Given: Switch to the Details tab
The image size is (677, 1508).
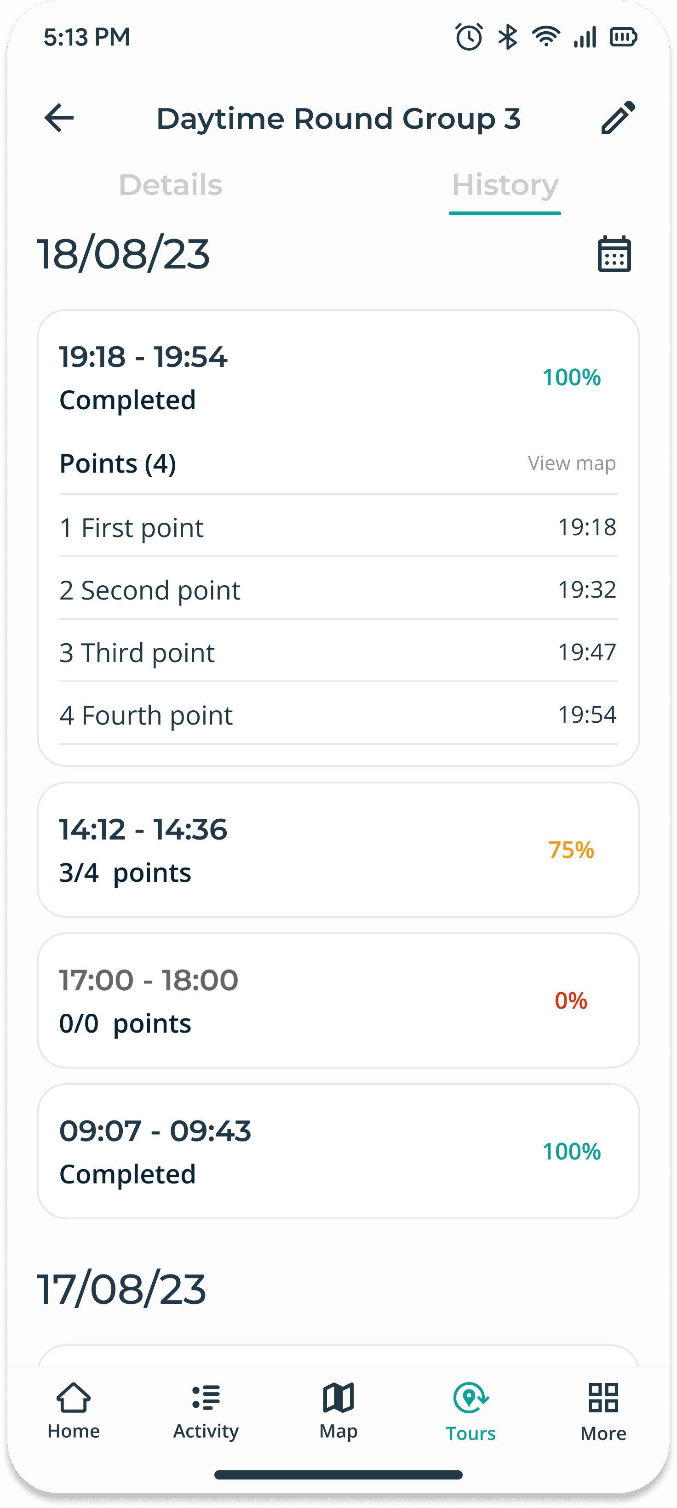Looking at the screenshot, I should click(171, 185).
